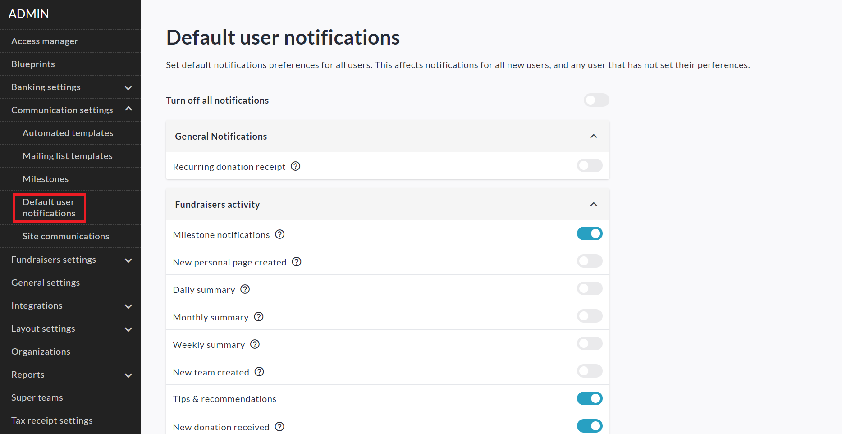Click help icon next to New donation received
Viewport: 842px width, 434px height.
(279, 426)
